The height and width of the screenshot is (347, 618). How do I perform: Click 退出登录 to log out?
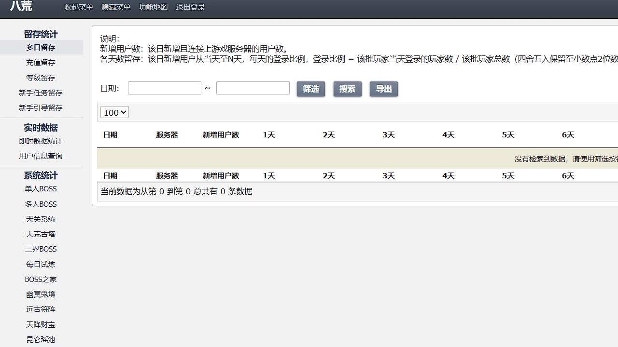click(190, 7)
